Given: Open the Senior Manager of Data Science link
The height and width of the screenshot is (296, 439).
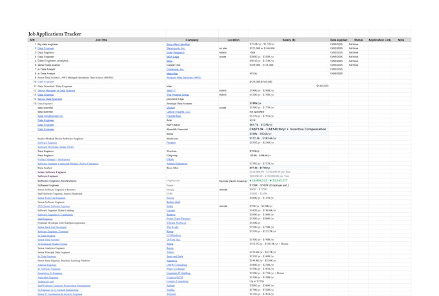Looking at the screenshot, I should coord(56,90).
